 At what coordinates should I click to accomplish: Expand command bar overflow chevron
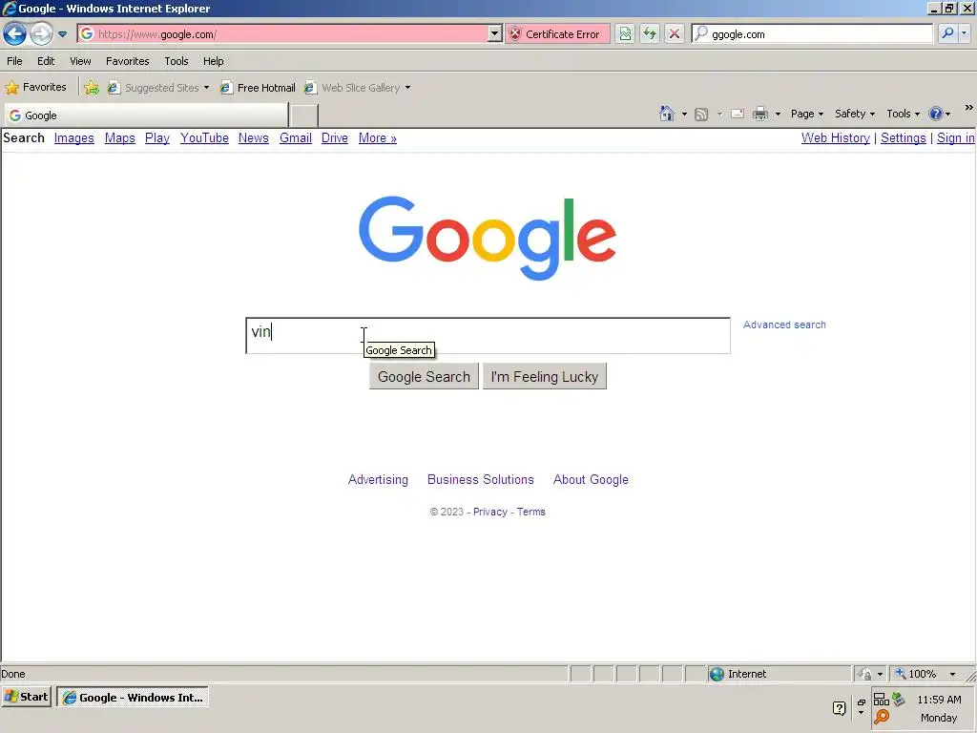point(969,108)
